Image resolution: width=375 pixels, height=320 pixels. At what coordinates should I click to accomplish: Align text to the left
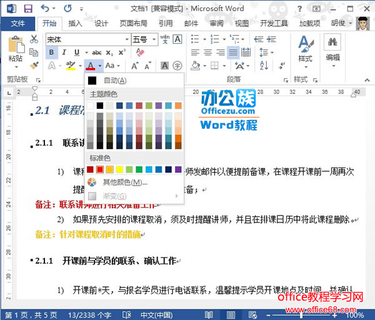(x=195, y=52)
